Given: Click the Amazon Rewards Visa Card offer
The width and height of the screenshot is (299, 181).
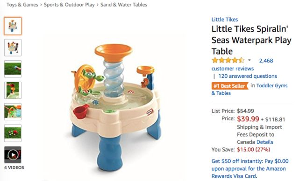Looking at the screenshot, I should (x=250, y=168).
